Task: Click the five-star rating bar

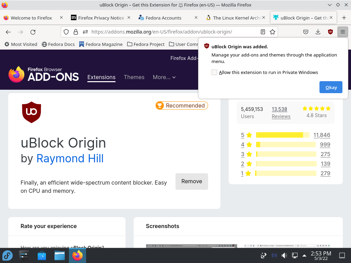Action: click(283, 135)
